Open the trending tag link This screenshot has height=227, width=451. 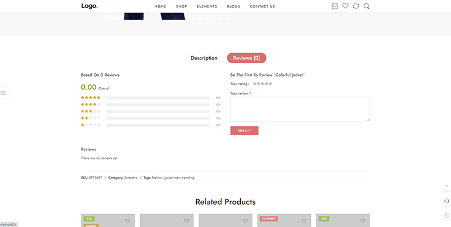188,178
